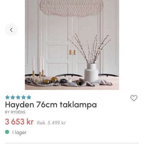The width and height of the screenshot is (144, 144).
Task: Open the BY RYDÉNS brand link
Action: tap(15, 112)
